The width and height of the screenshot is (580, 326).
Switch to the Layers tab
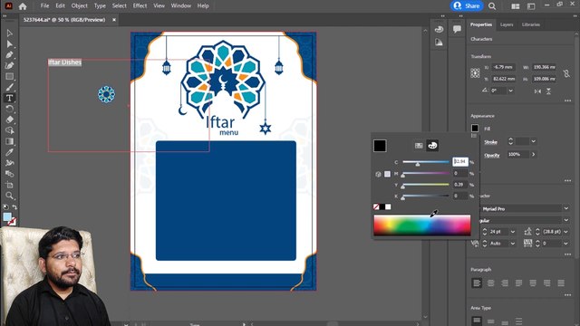click(507, 24)
